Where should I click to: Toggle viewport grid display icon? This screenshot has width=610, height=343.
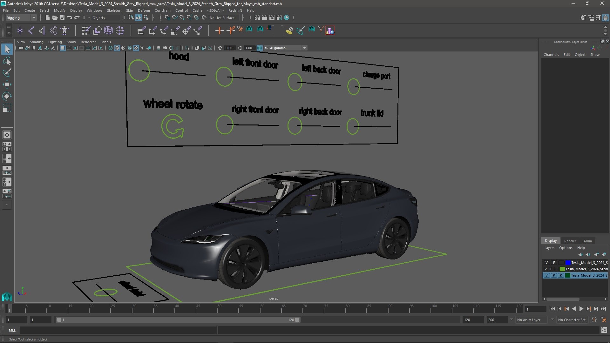tap(63, 48)
